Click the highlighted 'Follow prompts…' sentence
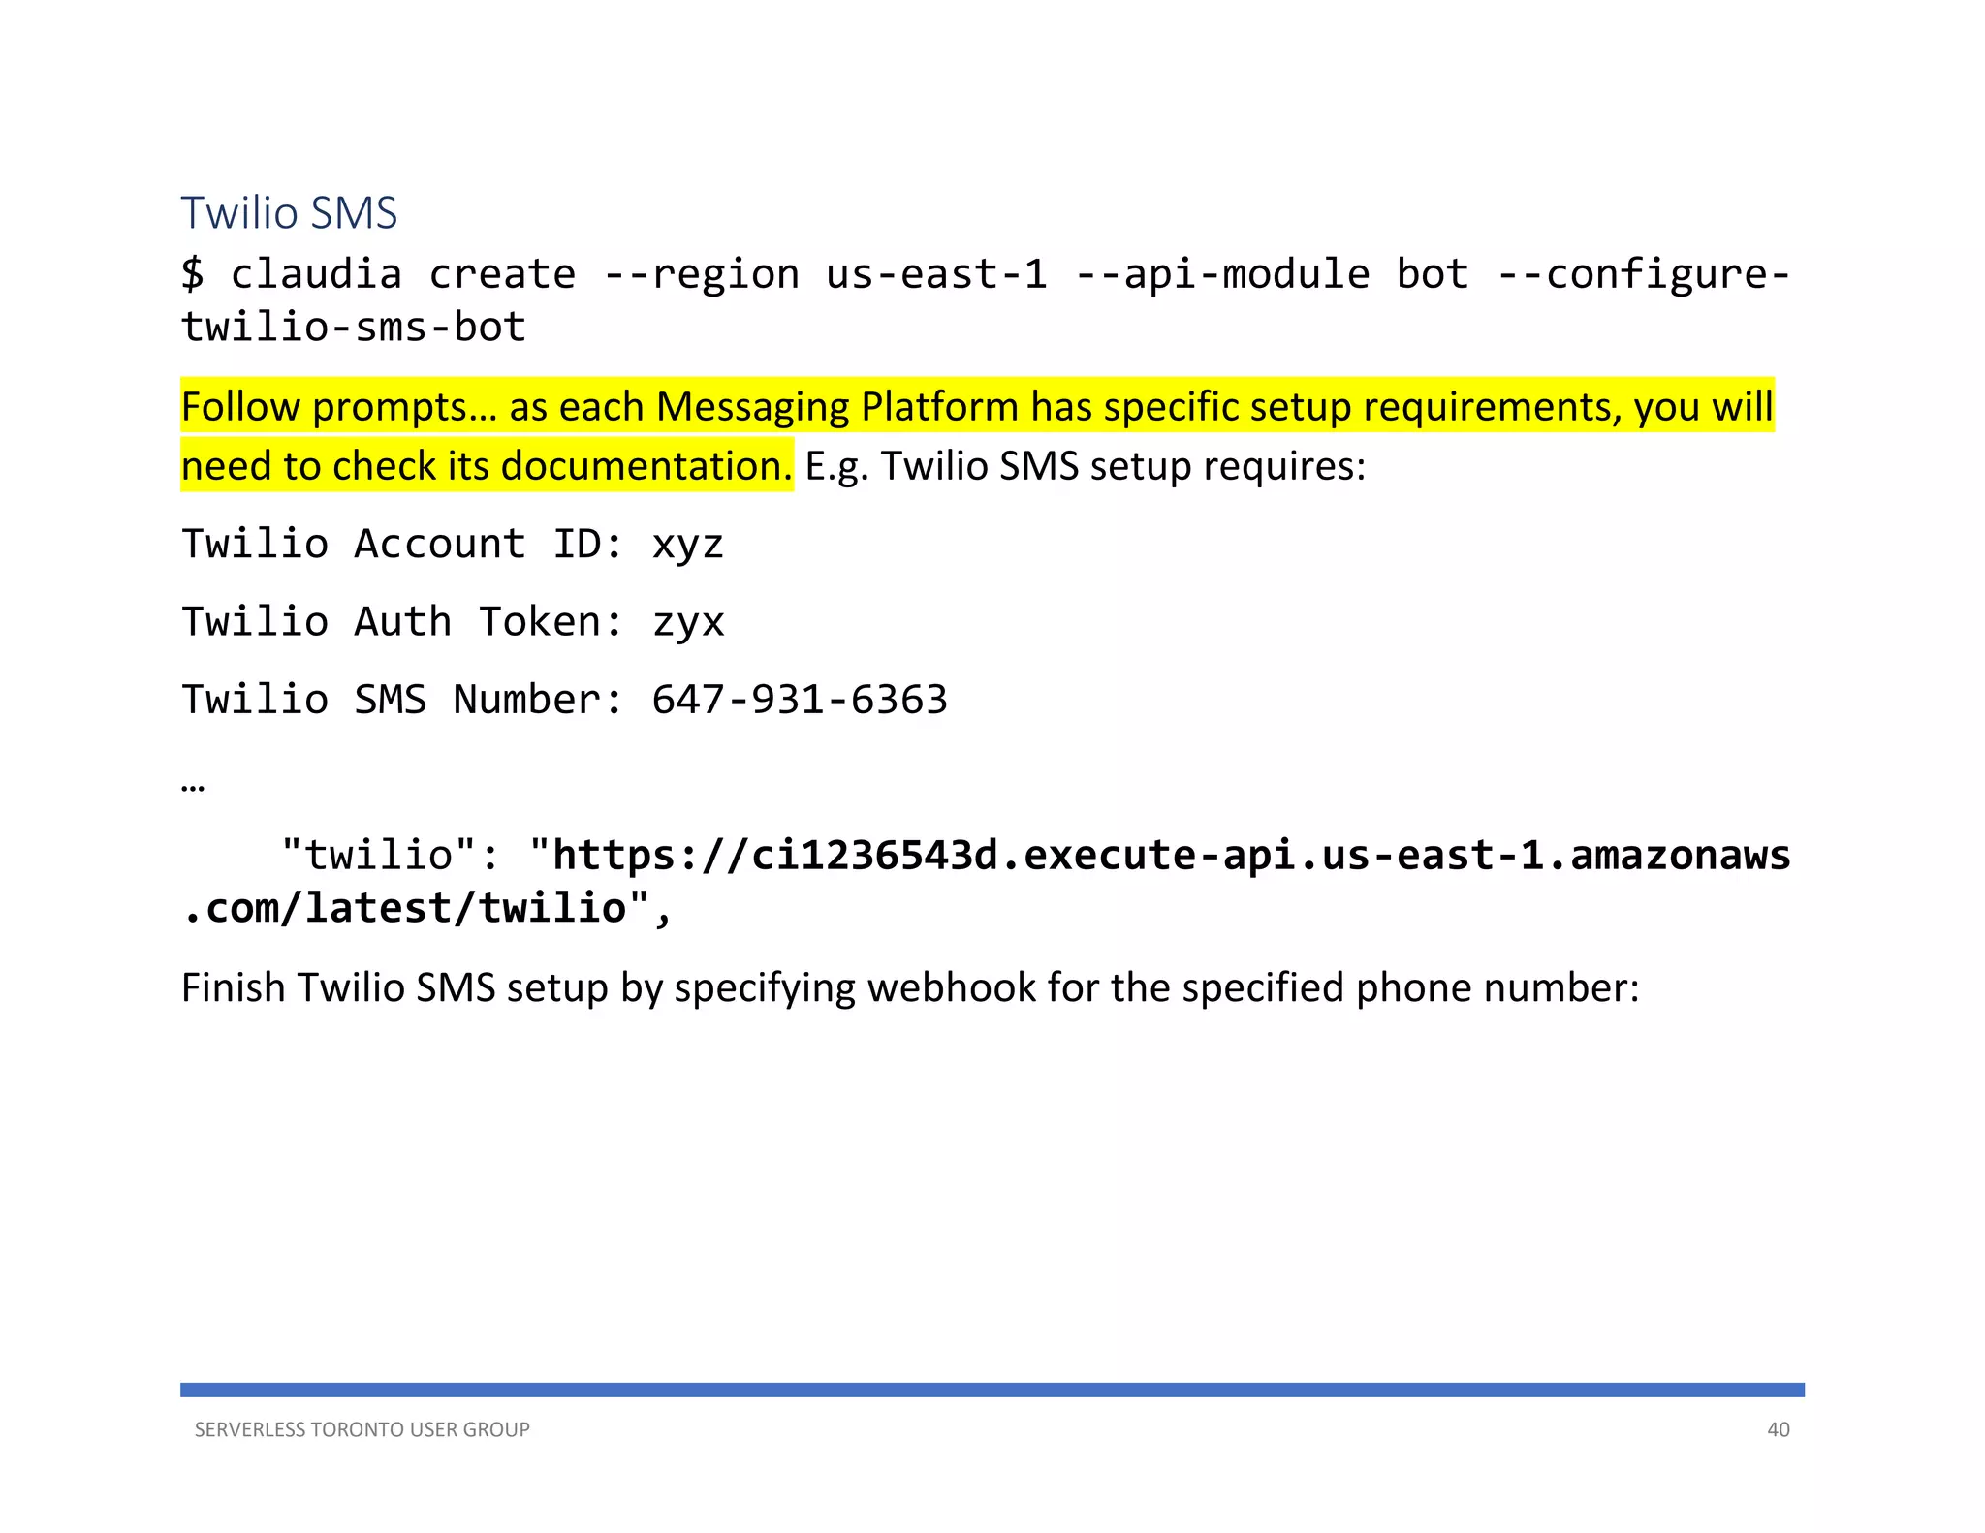 pos(977,406)
